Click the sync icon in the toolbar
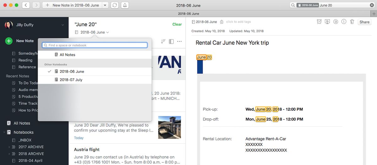This screenshot has width=377, height=165. click(115, 5)
